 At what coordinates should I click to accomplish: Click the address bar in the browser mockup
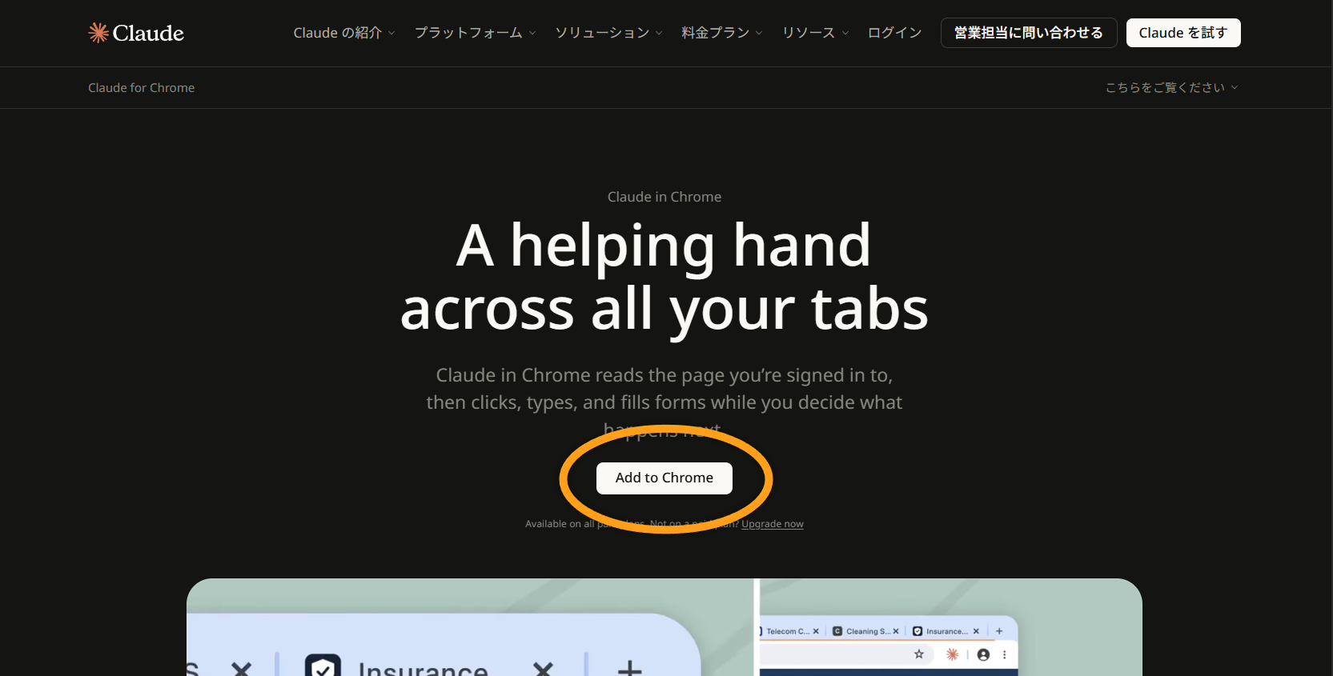coord(846,654)
